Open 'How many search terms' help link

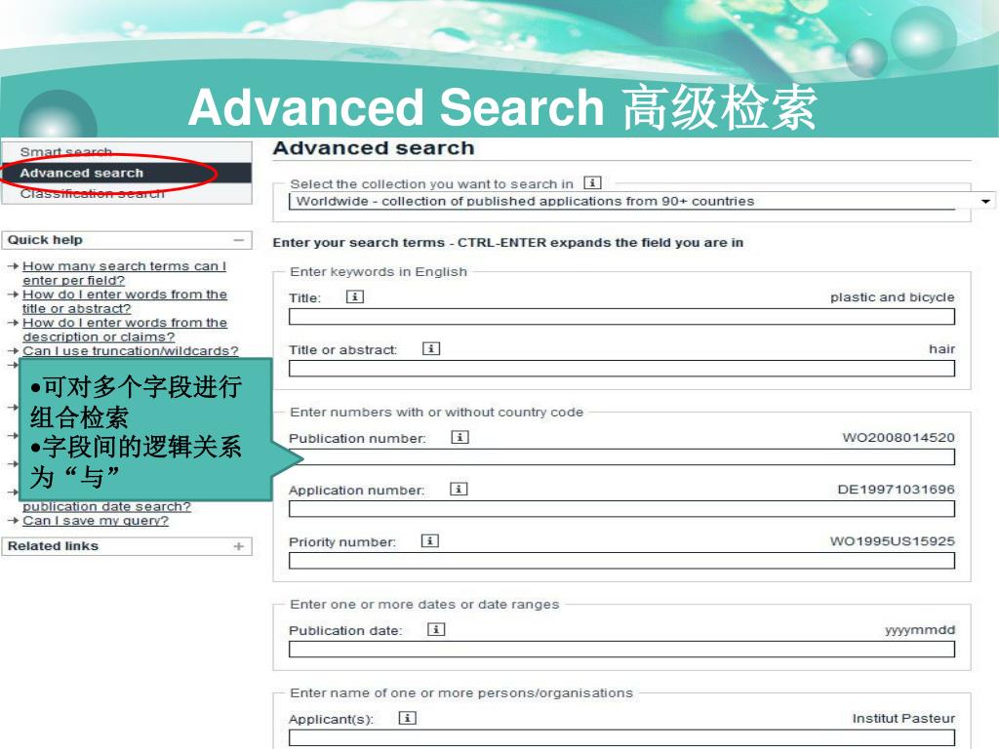(124, 273)
